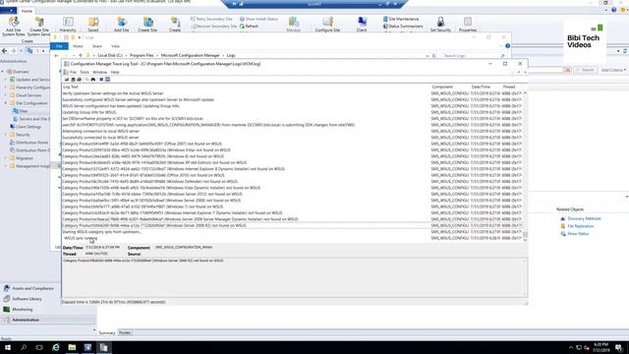This screenshot has height=354, width=629.
Task: Expand Cloud Services tree node
Action: (x=6, y=95)
